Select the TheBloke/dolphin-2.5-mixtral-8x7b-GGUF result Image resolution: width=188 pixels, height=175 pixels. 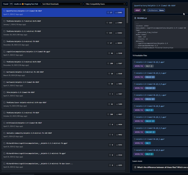tap(63, 63)
